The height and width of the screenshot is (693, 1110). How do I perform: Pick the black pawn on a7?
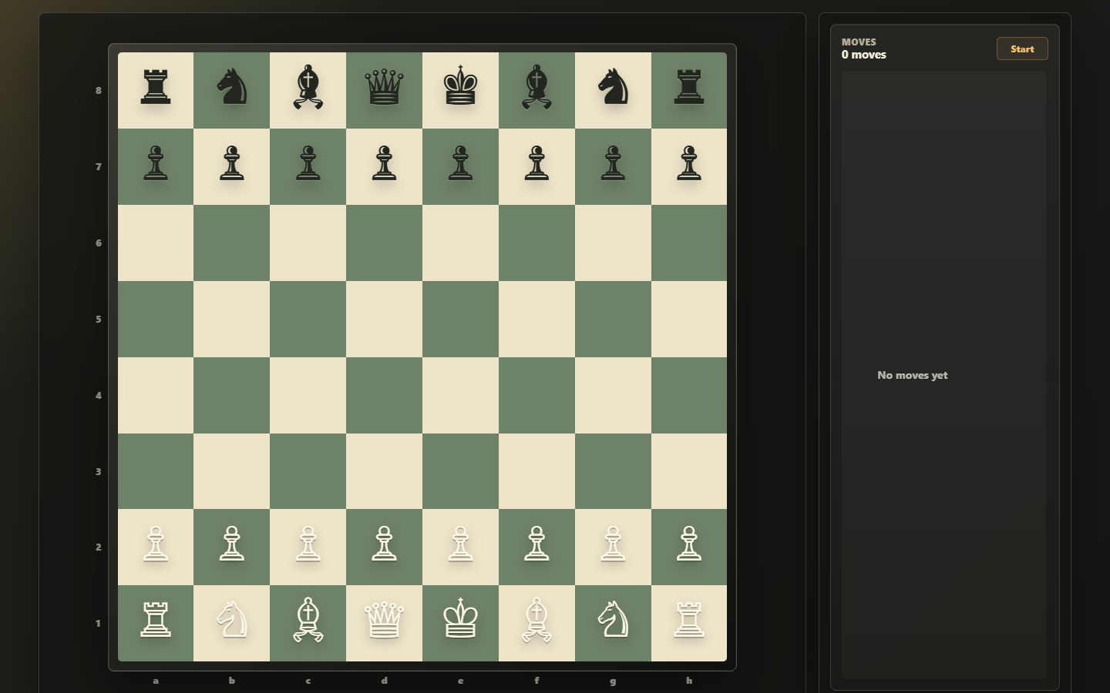pyautogui.click(x=156, y=166)
